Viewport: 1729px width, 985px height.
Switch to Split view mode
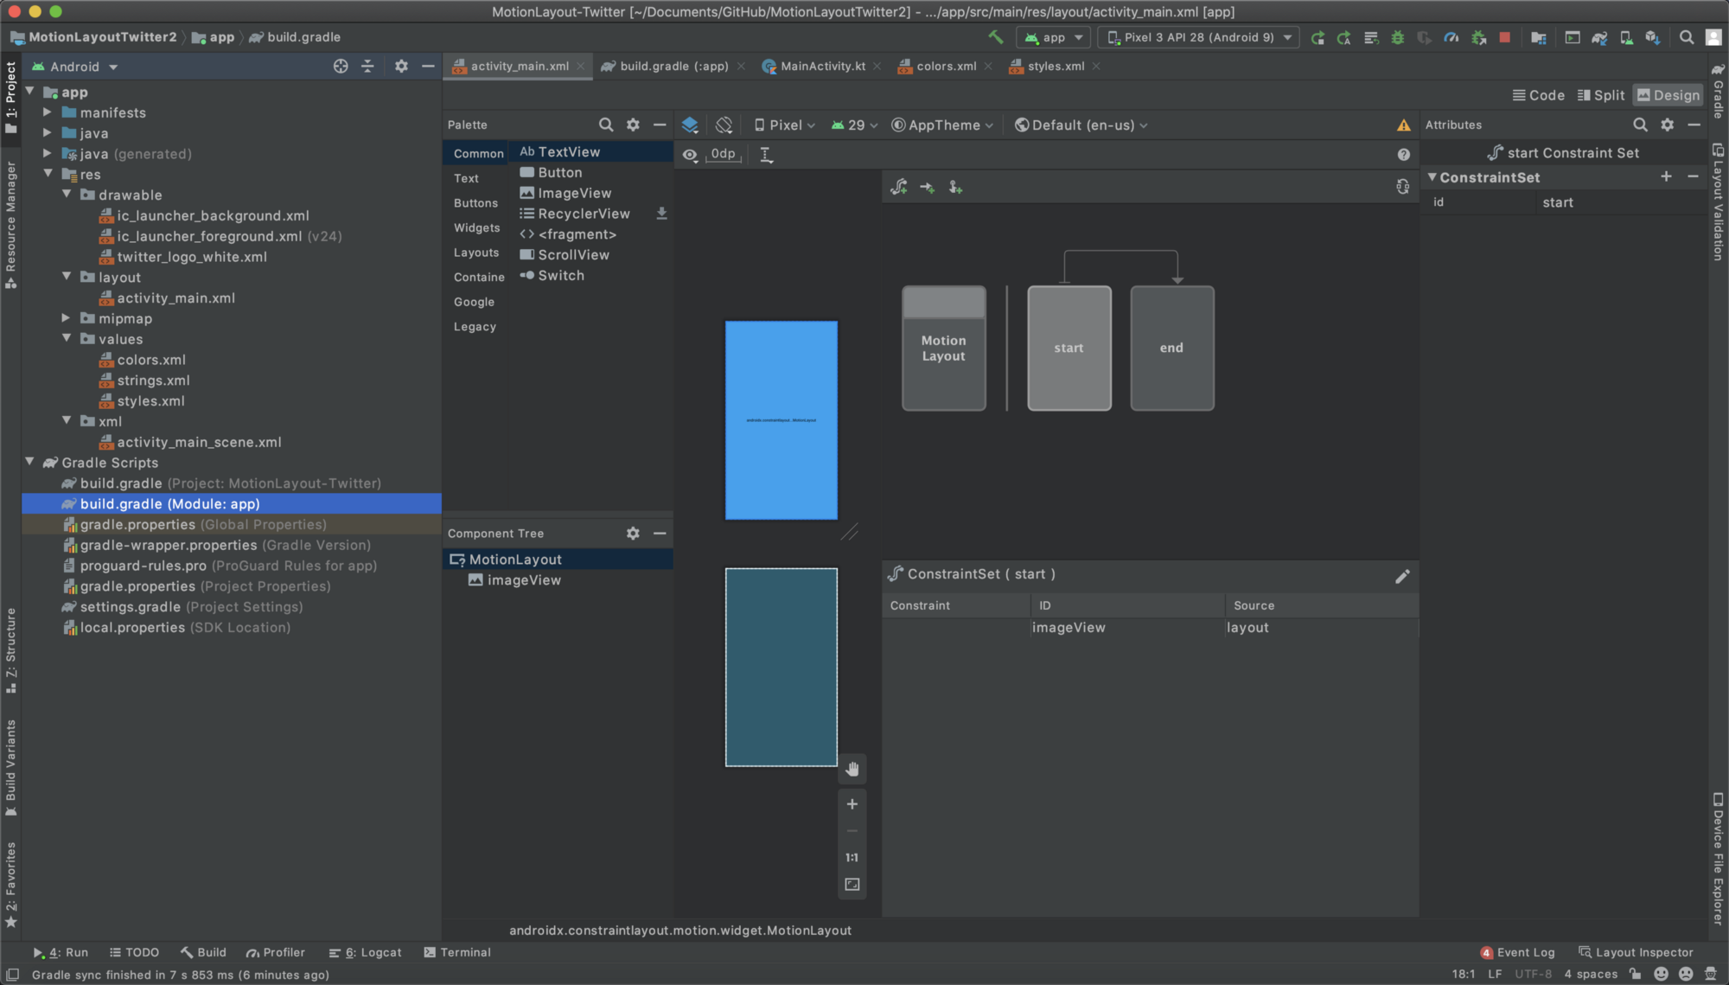pyautogui.click(x=1600, y=95)
